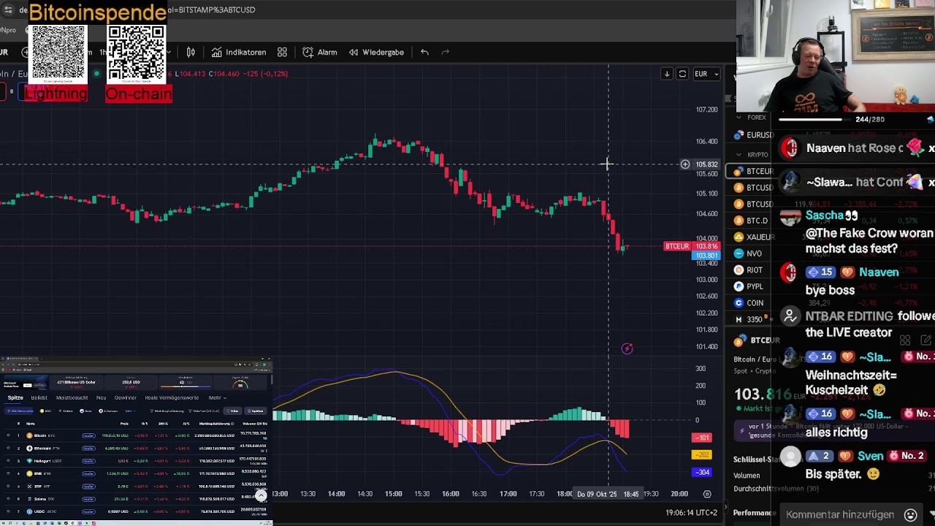Click the lightning bolt event marker on chart
This screenshot has width=935, height=526.
(627, 348)
